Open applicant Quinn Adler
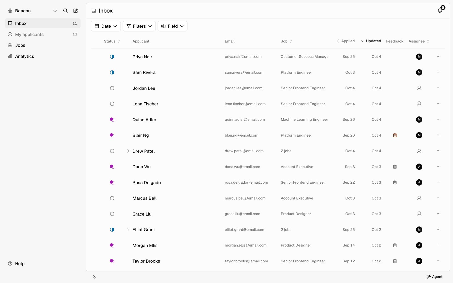453x283 pixels. [x=144, y=120]
